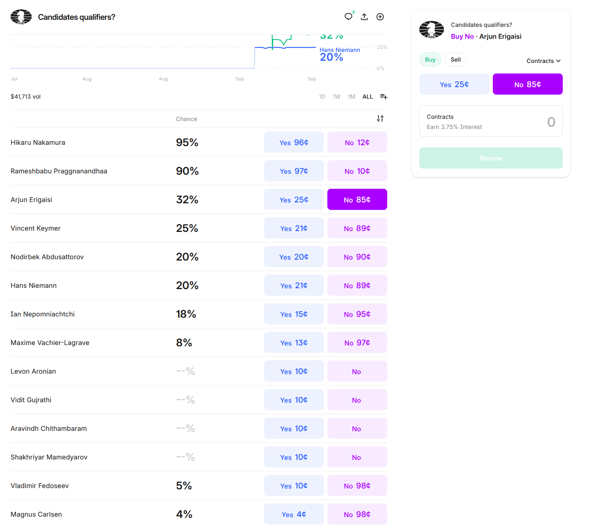Select Yes 25¢ in order panel
The image size is (616, 525).
pyautogui.click(x=454, y=84)
